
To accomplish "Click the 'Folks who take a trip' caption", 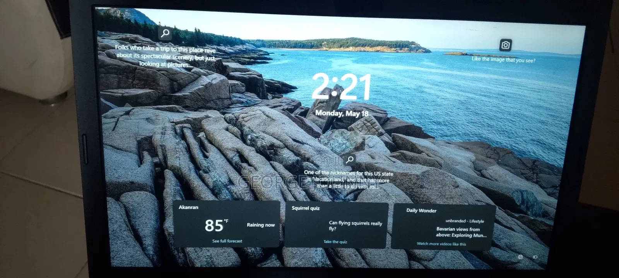I will [166, 56].
